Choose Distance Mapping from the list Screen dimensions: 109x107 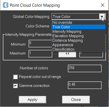tap(79, 40)
